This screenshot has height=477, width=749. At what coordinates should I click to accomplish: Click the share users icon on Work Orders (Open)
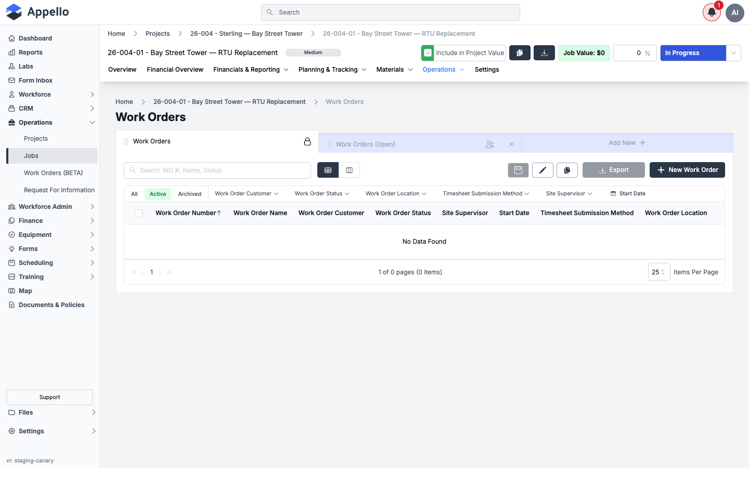490,144
